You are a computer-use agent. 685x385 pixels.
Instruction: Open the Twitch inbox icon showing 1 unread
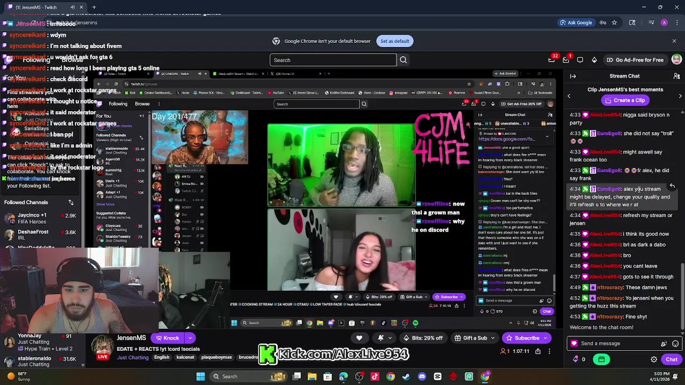[x=566, y=60]
